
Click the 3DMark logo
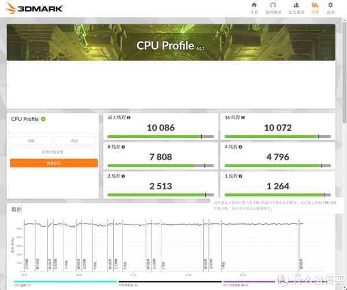[34, 8]
